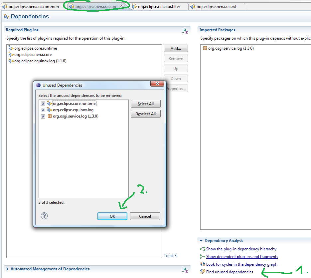The height and width of the screenshot is (278, 311).
Task: Click the plug-in icon on org.eclipse.riena.ui.core tab
Action: click(x=72, y=7)
